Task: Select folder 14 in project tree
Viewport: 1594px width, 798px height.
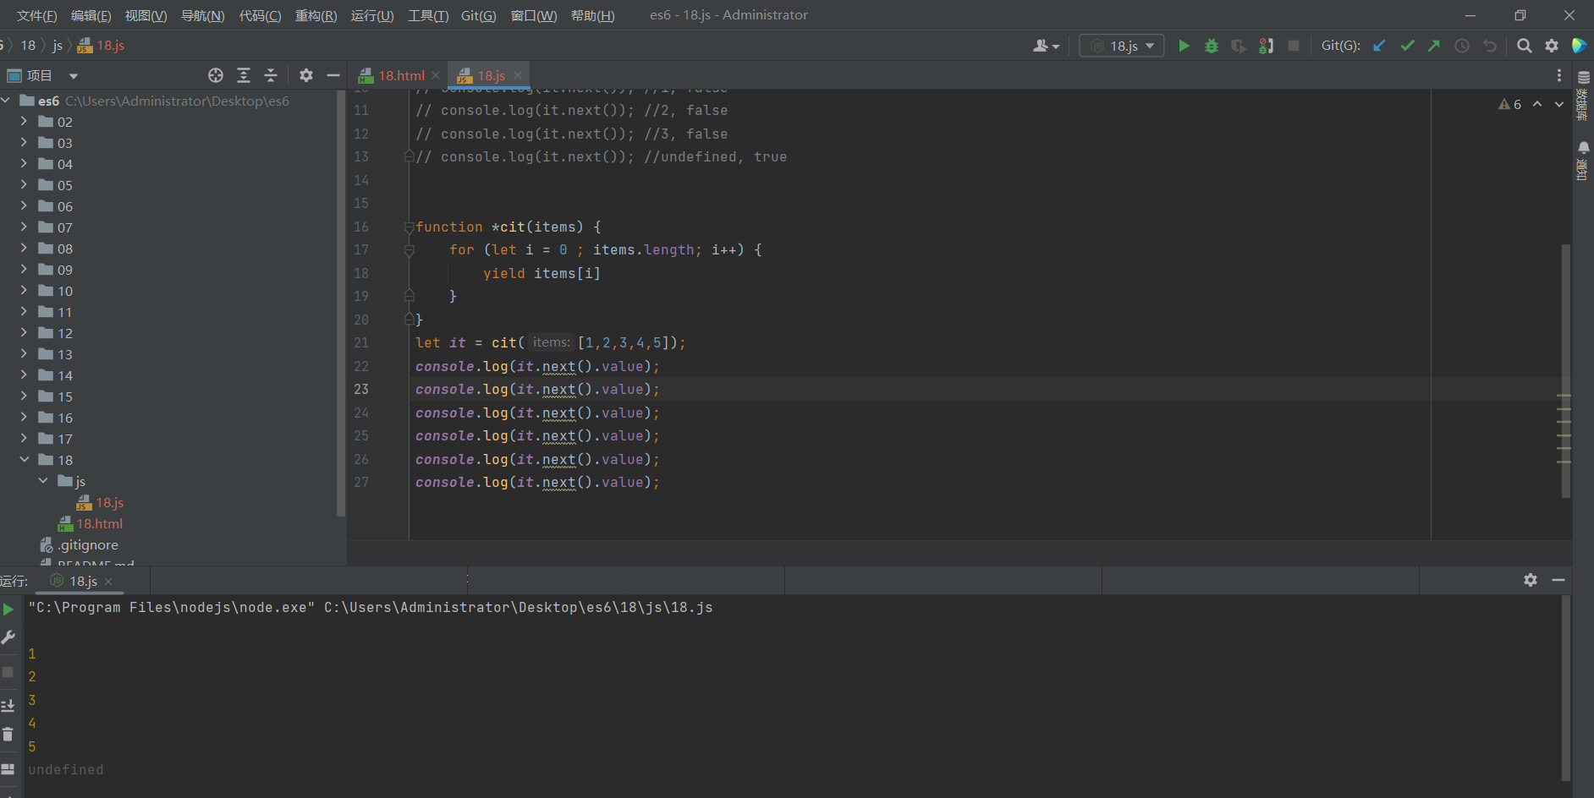Action: [x=65, y=375]
